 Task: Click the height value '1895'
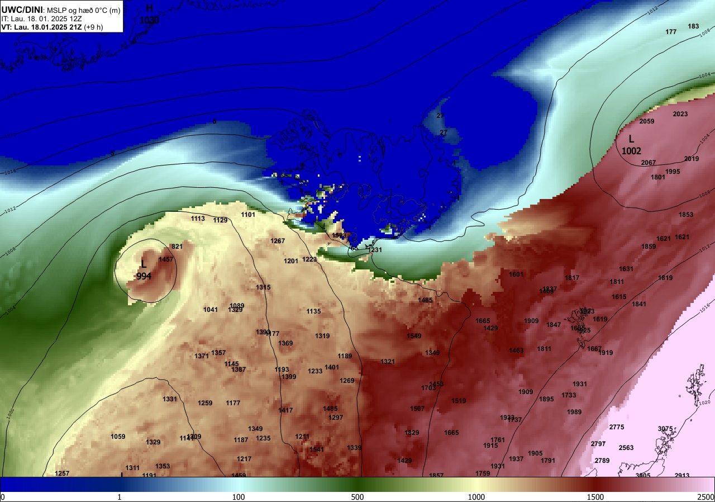(x=546, y=399)
